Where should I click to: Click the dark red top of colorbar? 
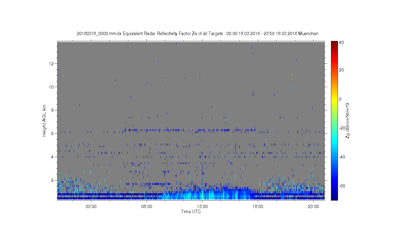coord(334,43)
